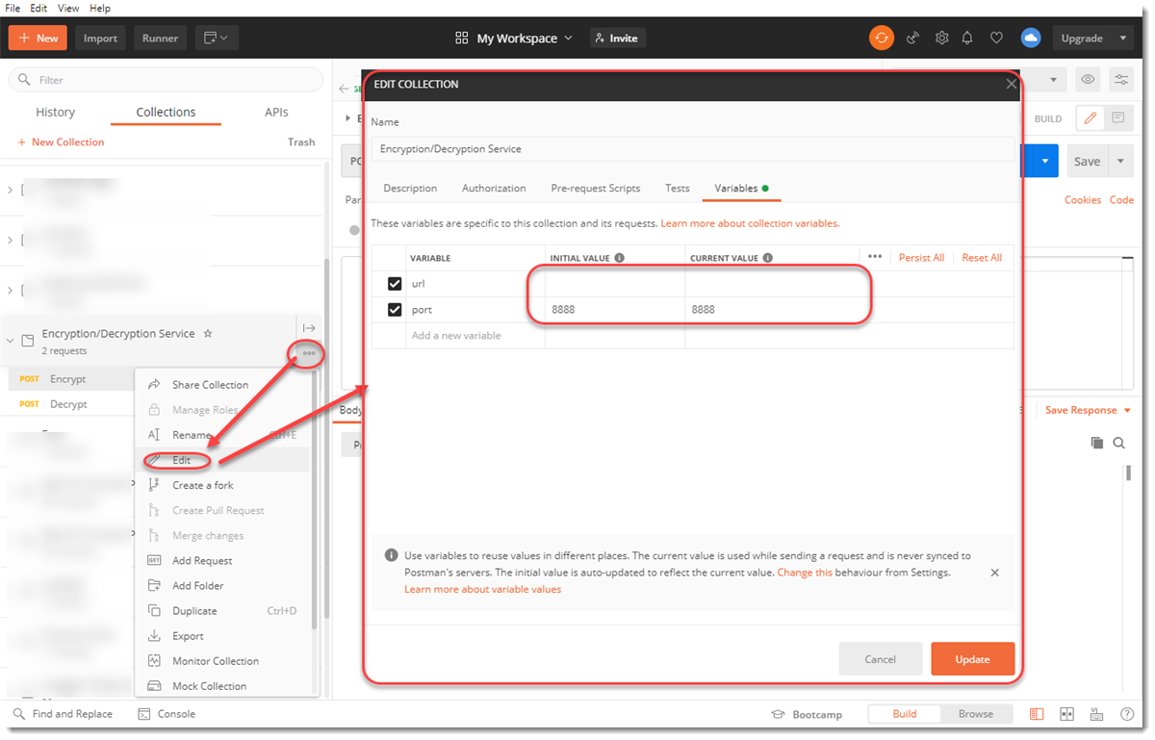Click the orange sync status icon
This screenshot has height=740, width=1155.
[882, 38]
